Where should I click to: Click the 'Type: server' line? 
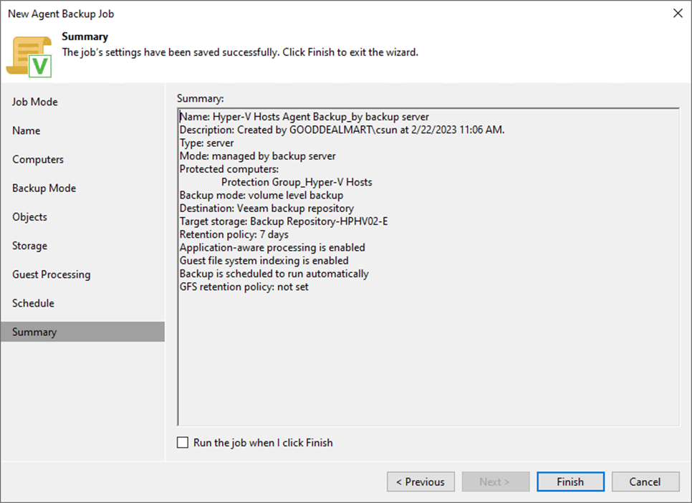pos(206,143)
